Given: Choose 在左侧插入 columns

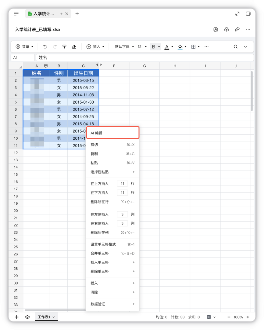Looking at the screenshot, I should click(x=100, y=215).
